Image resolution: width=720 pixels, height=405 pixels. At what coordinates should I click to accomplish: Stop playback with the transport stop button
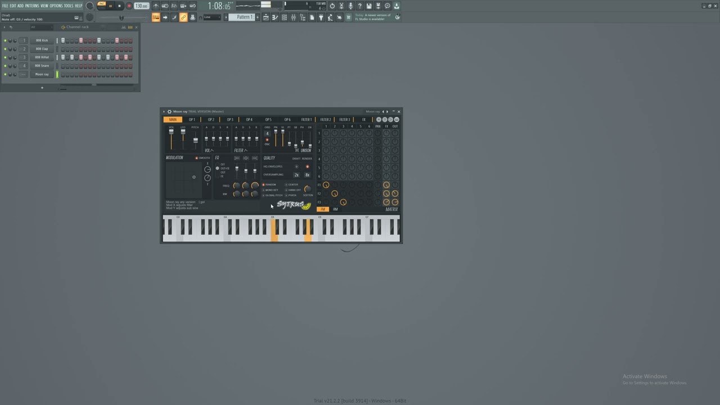(119, 6)
